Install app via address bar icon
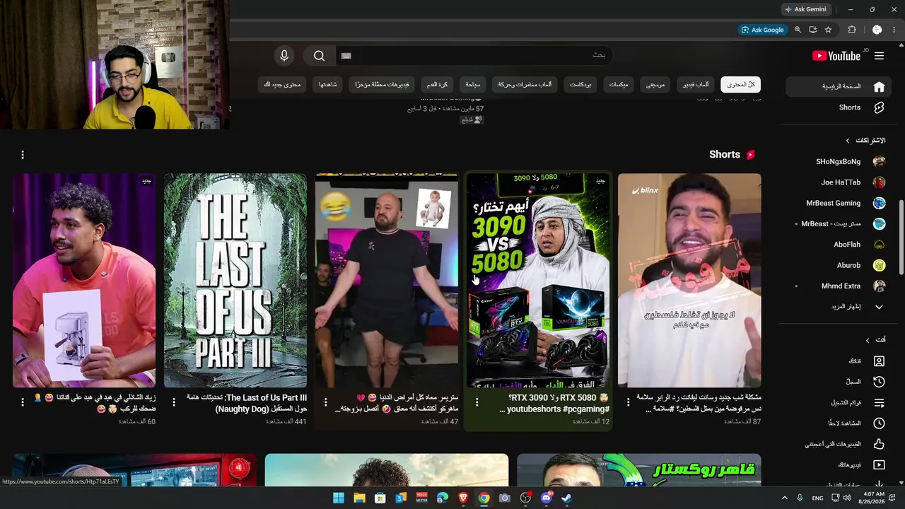 click(813, 30)
